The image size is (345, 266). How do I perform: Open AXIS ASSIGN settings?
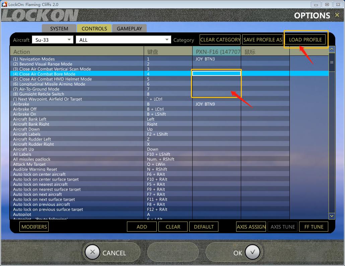pyautogui.click(x=251, y=227)
